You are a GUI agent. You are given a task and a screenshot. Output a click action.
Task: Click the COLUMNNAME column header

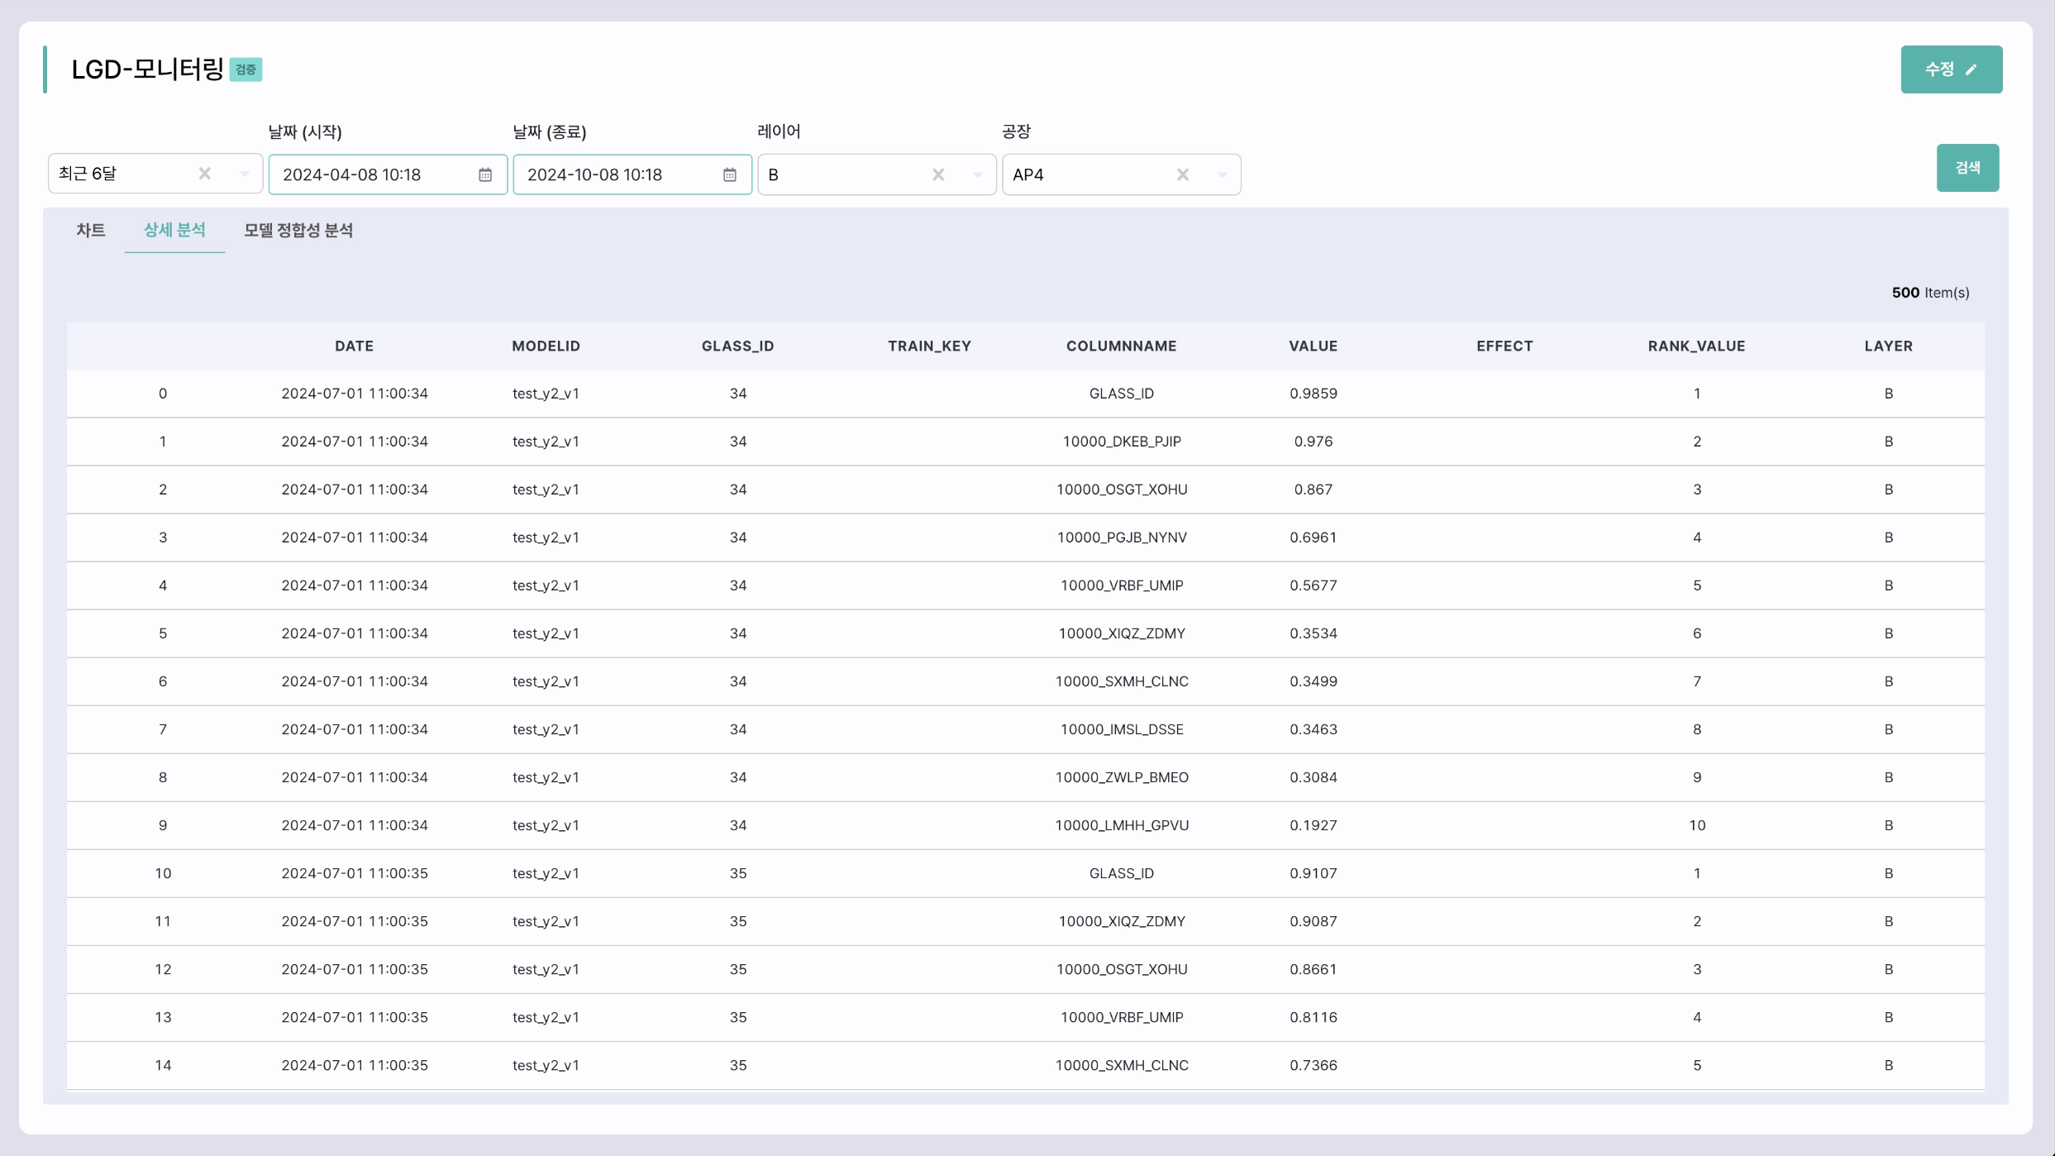(1122, 346)
